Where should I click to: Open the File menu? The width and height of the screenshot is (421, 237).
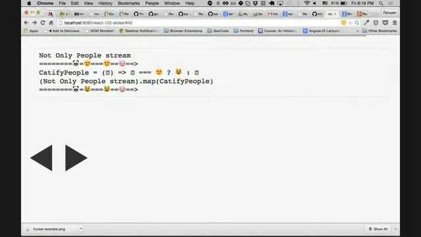62,3
